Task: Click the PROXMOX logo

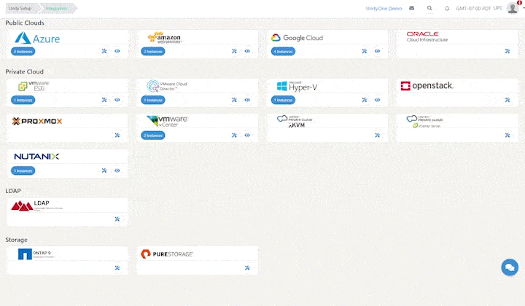Action: tap(37, 121)
